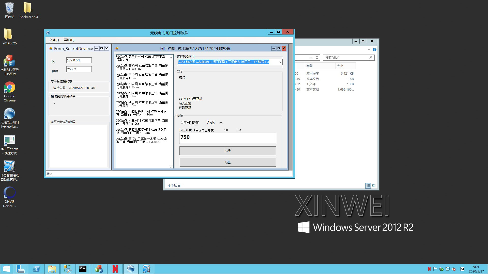This screenshot has width=488, height=274.
Task: Switch to the blue globe taskbar app
Action: click(131, 269)
